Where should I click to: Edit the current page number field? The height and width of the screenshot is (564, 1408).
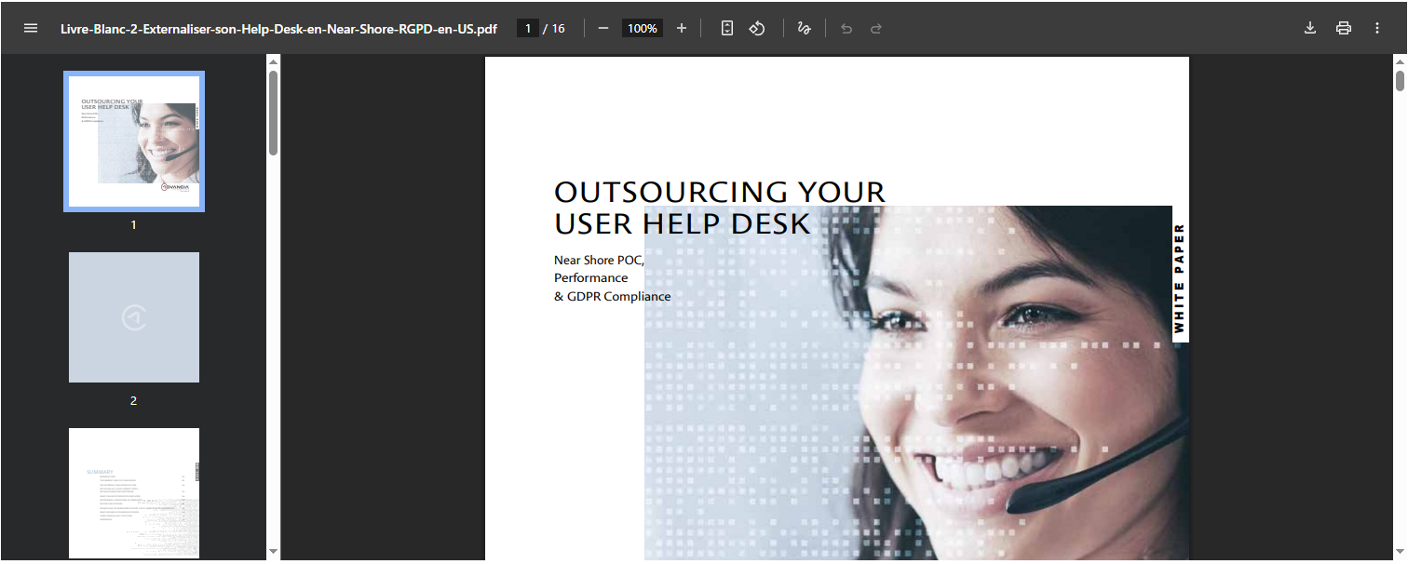(x=528, y=29)
